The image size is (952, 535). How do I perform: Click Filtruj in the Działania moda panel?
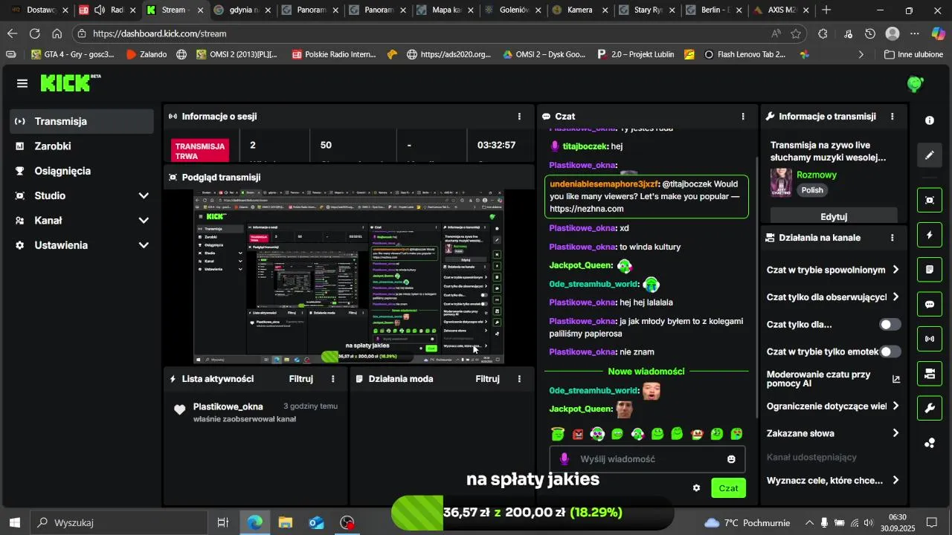pyautogui.click(x=488, y=379)
